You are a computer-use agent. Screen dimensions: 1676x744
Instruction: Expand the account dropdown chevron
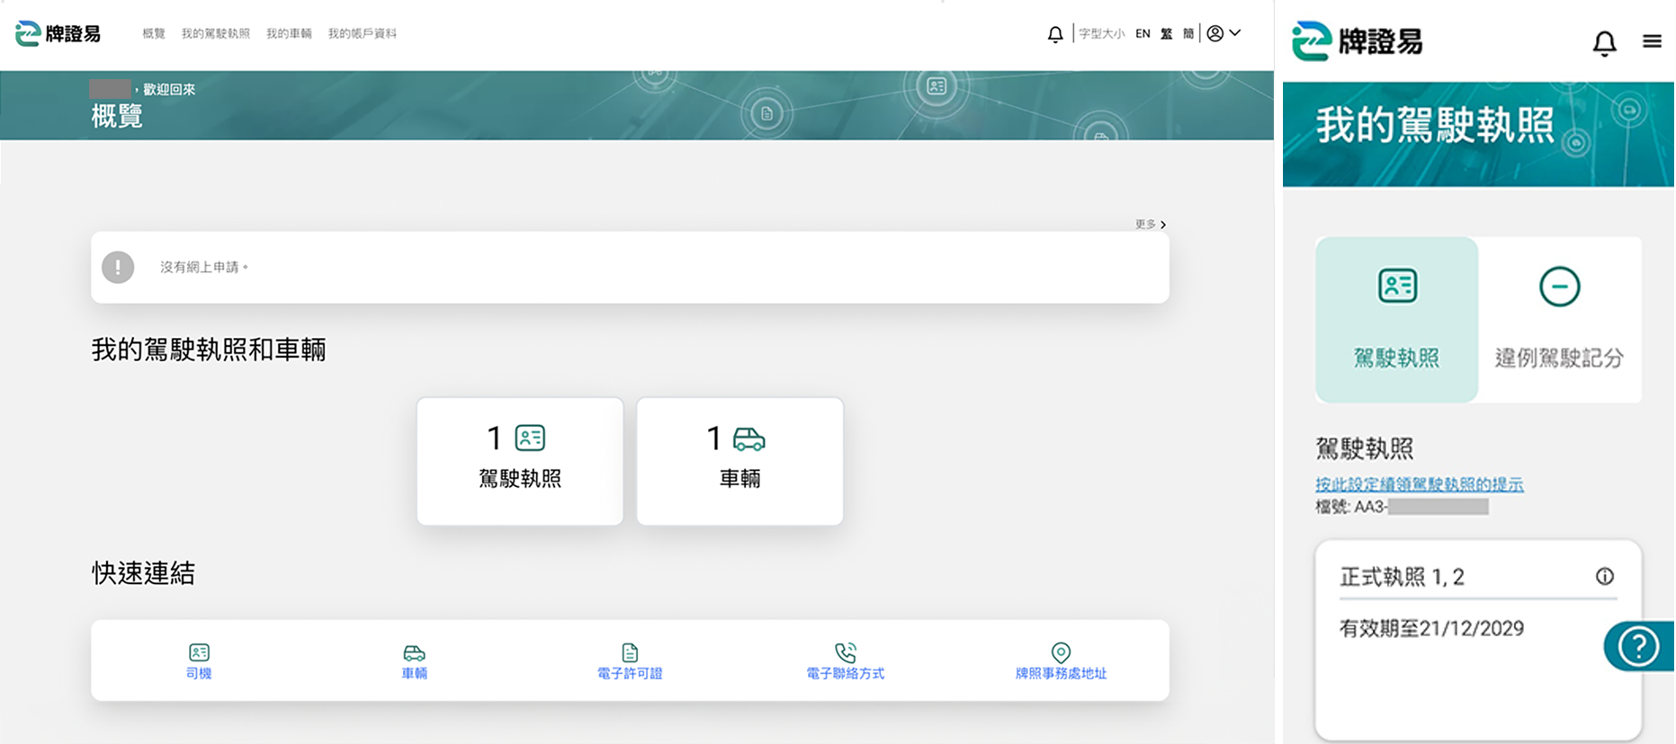pos(1236,32)
